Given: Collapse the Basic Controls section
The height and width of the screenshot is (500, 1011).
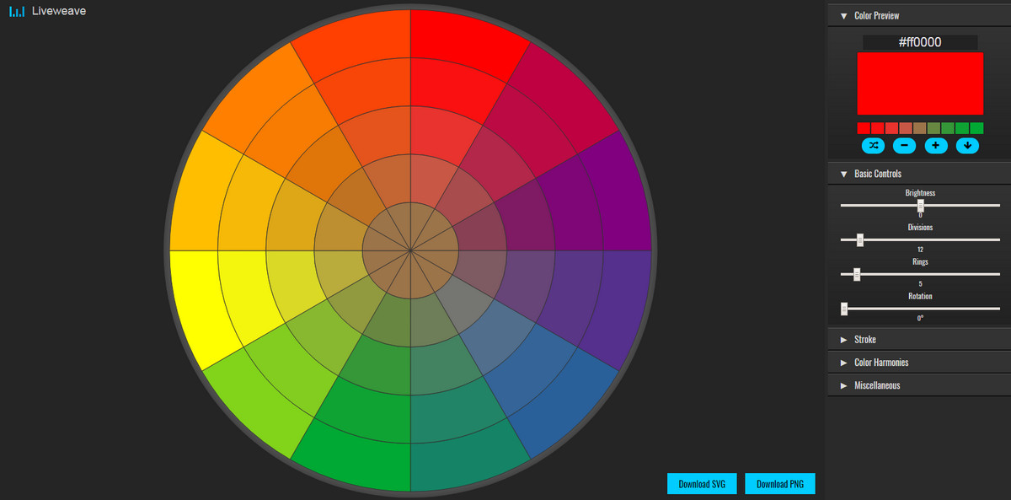Looking at the screenshot, I should pyautogui.click(x=844, y=175).
